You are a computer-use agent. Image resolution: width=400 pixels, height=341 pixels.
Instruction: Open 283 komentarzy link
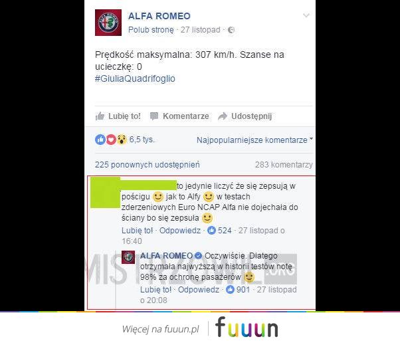pyautogui.click(x=284, y=165)
